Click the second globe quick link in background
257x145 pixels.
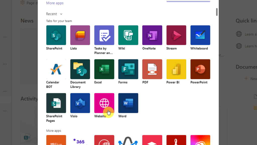[239, 46]
